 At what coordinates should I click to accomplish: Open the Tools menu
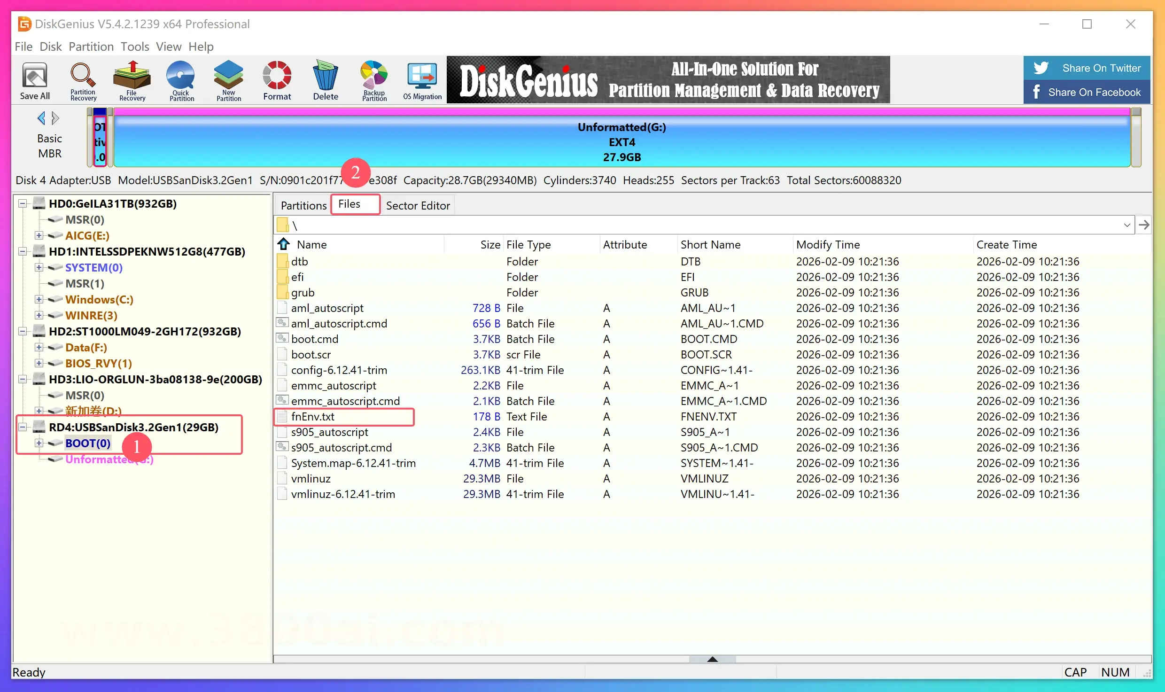[x=134, y=47]
